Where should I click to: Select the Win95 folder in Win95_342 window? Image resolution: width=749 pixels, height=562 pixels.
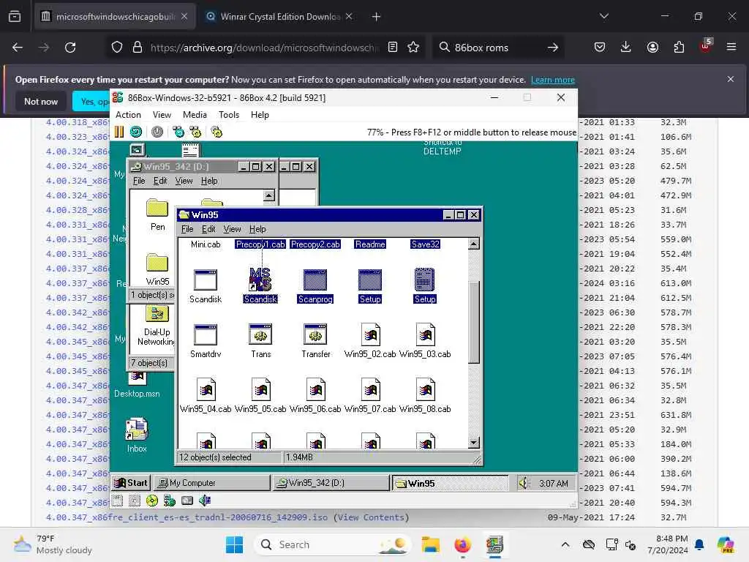157,269
